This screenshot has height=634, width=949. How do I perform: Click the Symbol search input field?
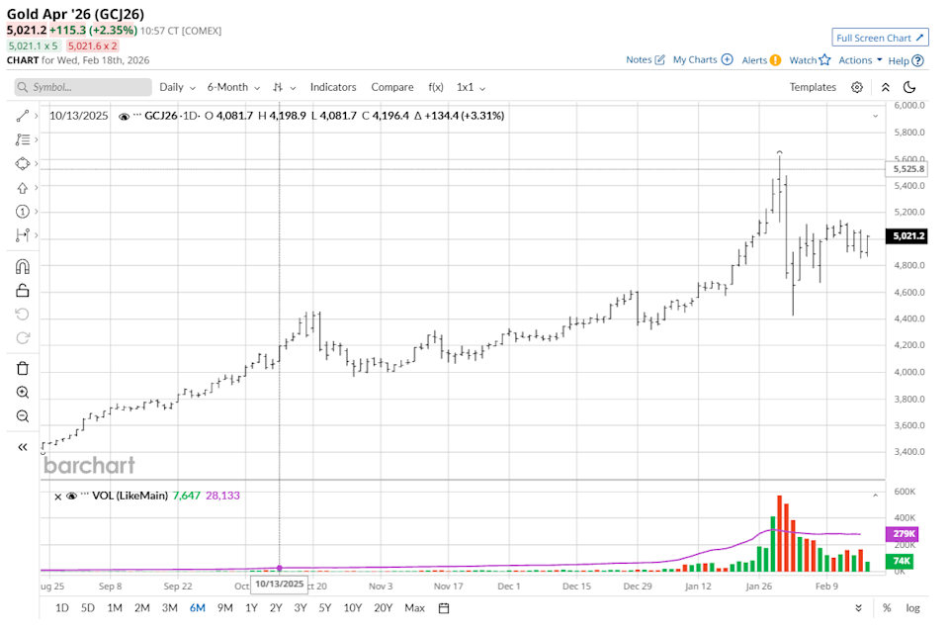tap(81, 87)
